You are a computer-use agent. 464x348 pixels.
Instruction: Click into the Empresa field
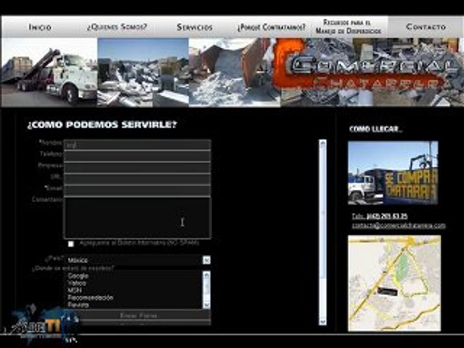(137, 168)
